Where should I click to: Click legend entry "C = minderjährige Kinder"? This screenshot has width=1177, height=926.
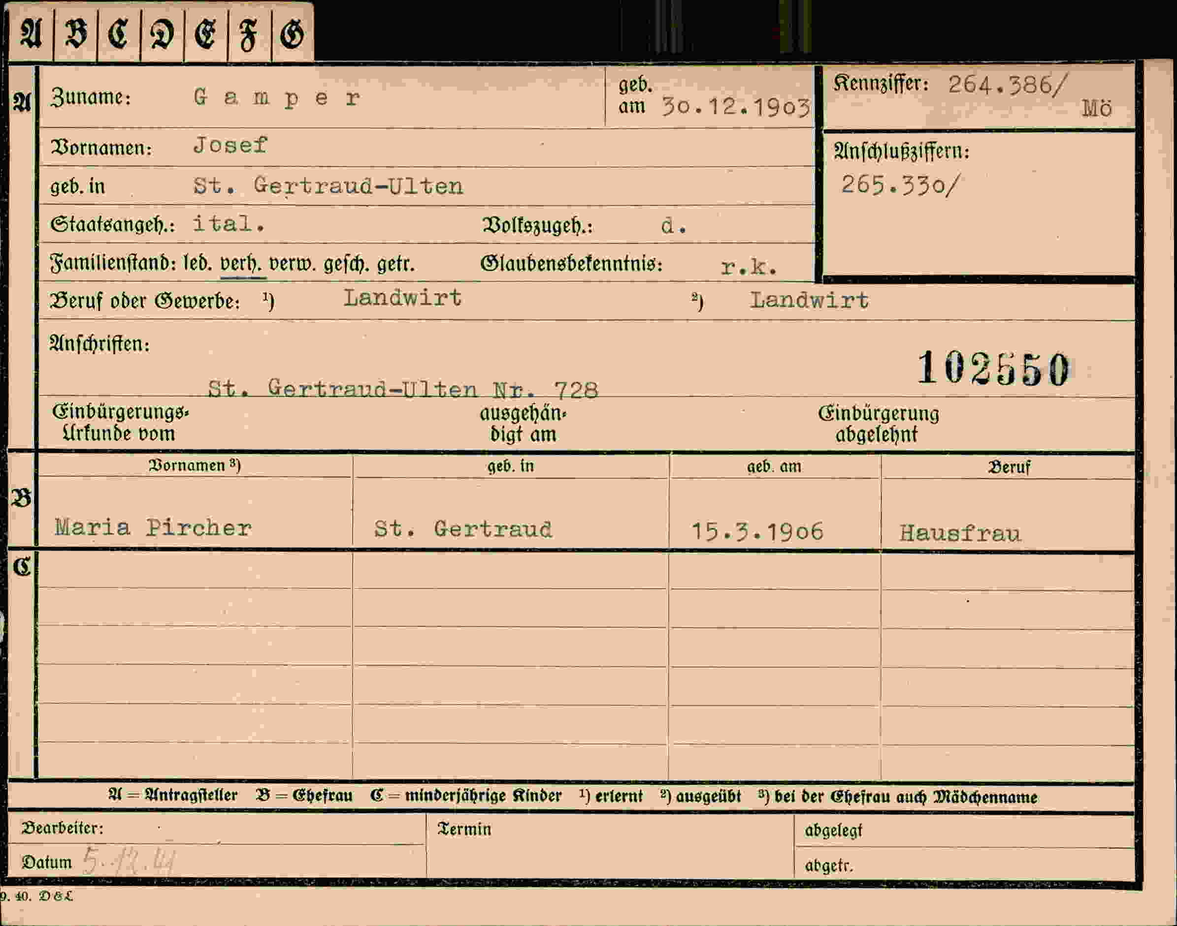pos(465,796)
